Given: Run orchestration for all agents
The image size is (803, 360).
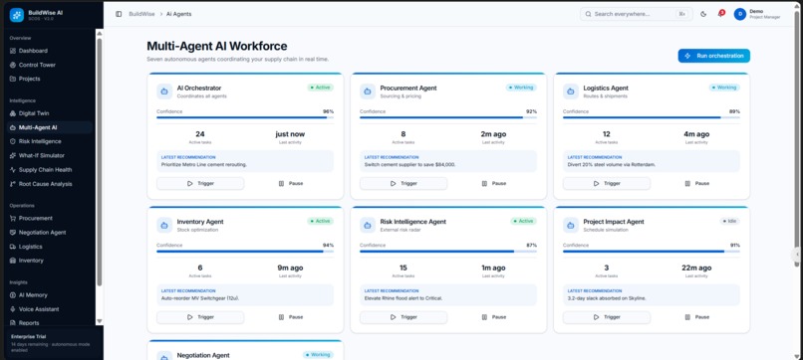Looking at the screenshot, I should click(714, 56).
